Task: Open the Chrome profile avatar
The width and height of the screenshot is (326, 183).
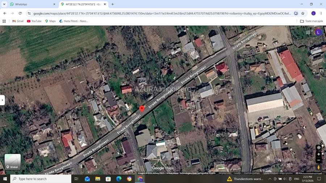Action: (x=314, y=13)
